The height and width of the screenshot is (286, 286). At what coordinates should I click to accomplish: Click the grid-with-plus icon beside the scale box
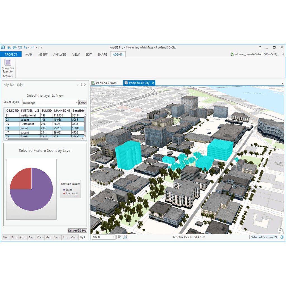[120, 237]
